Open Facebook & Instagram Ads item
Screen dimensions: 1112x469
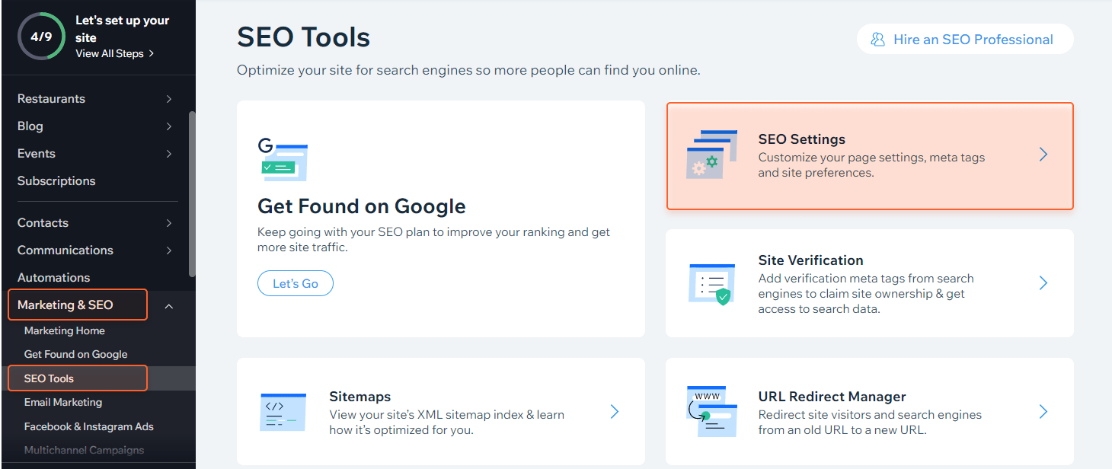(x=88, y=426)
